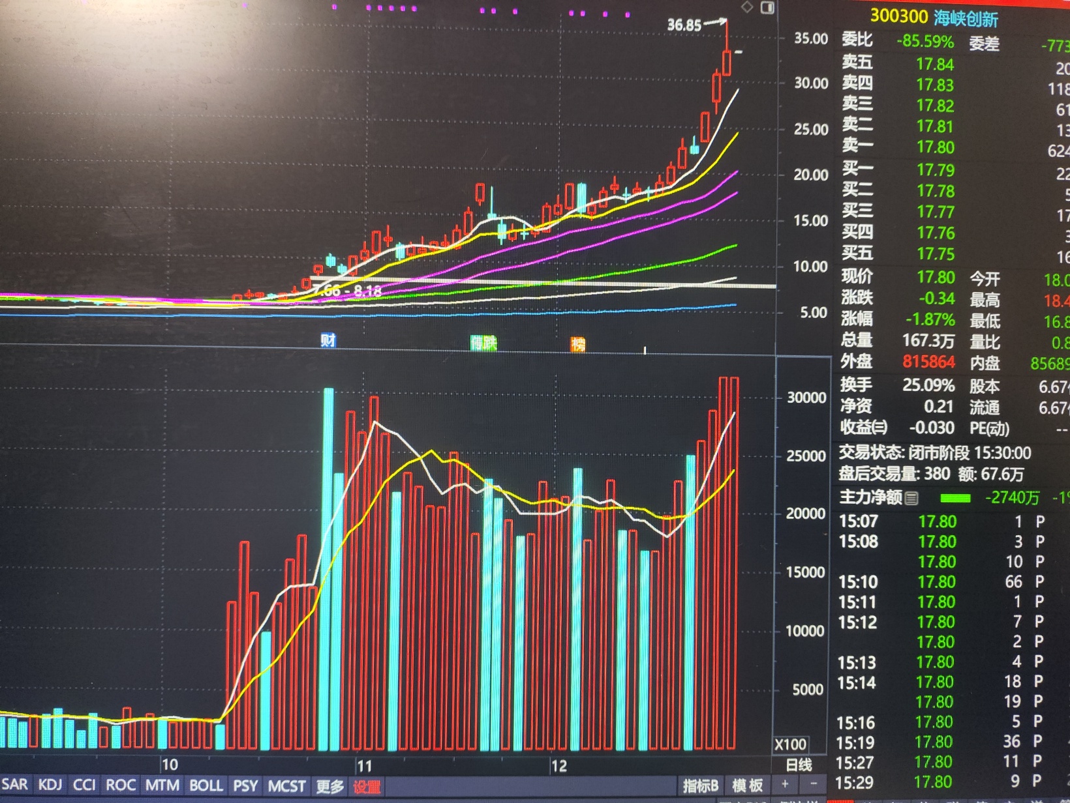1070x803 pixels.
Task: Select the PSY indicator tab
Action: pyautogui.click(x=245, y=786)
